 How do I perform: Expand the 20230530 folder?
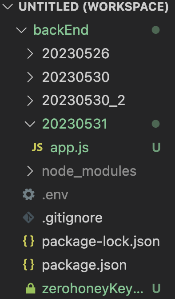pos(30,77)
